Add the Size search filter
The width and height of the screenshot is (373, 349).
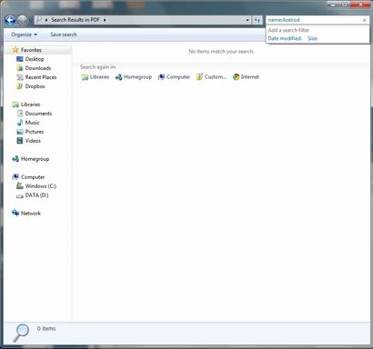pos(313,38)
